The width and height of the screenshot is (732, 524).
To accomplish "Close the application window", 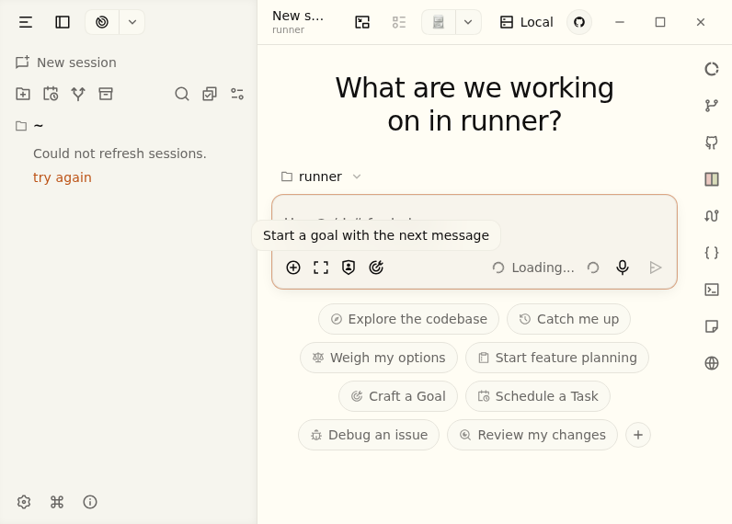I will 700,22.
